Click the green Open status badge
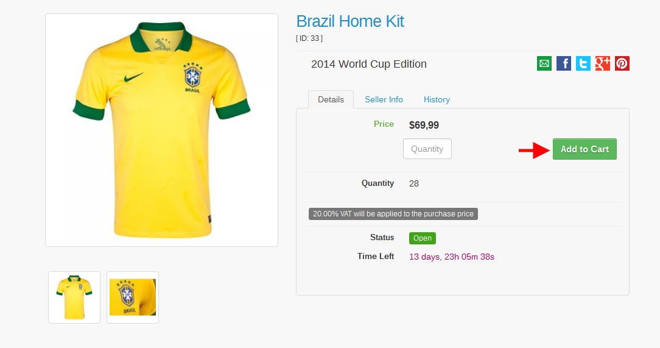 (x=423, y=238)
